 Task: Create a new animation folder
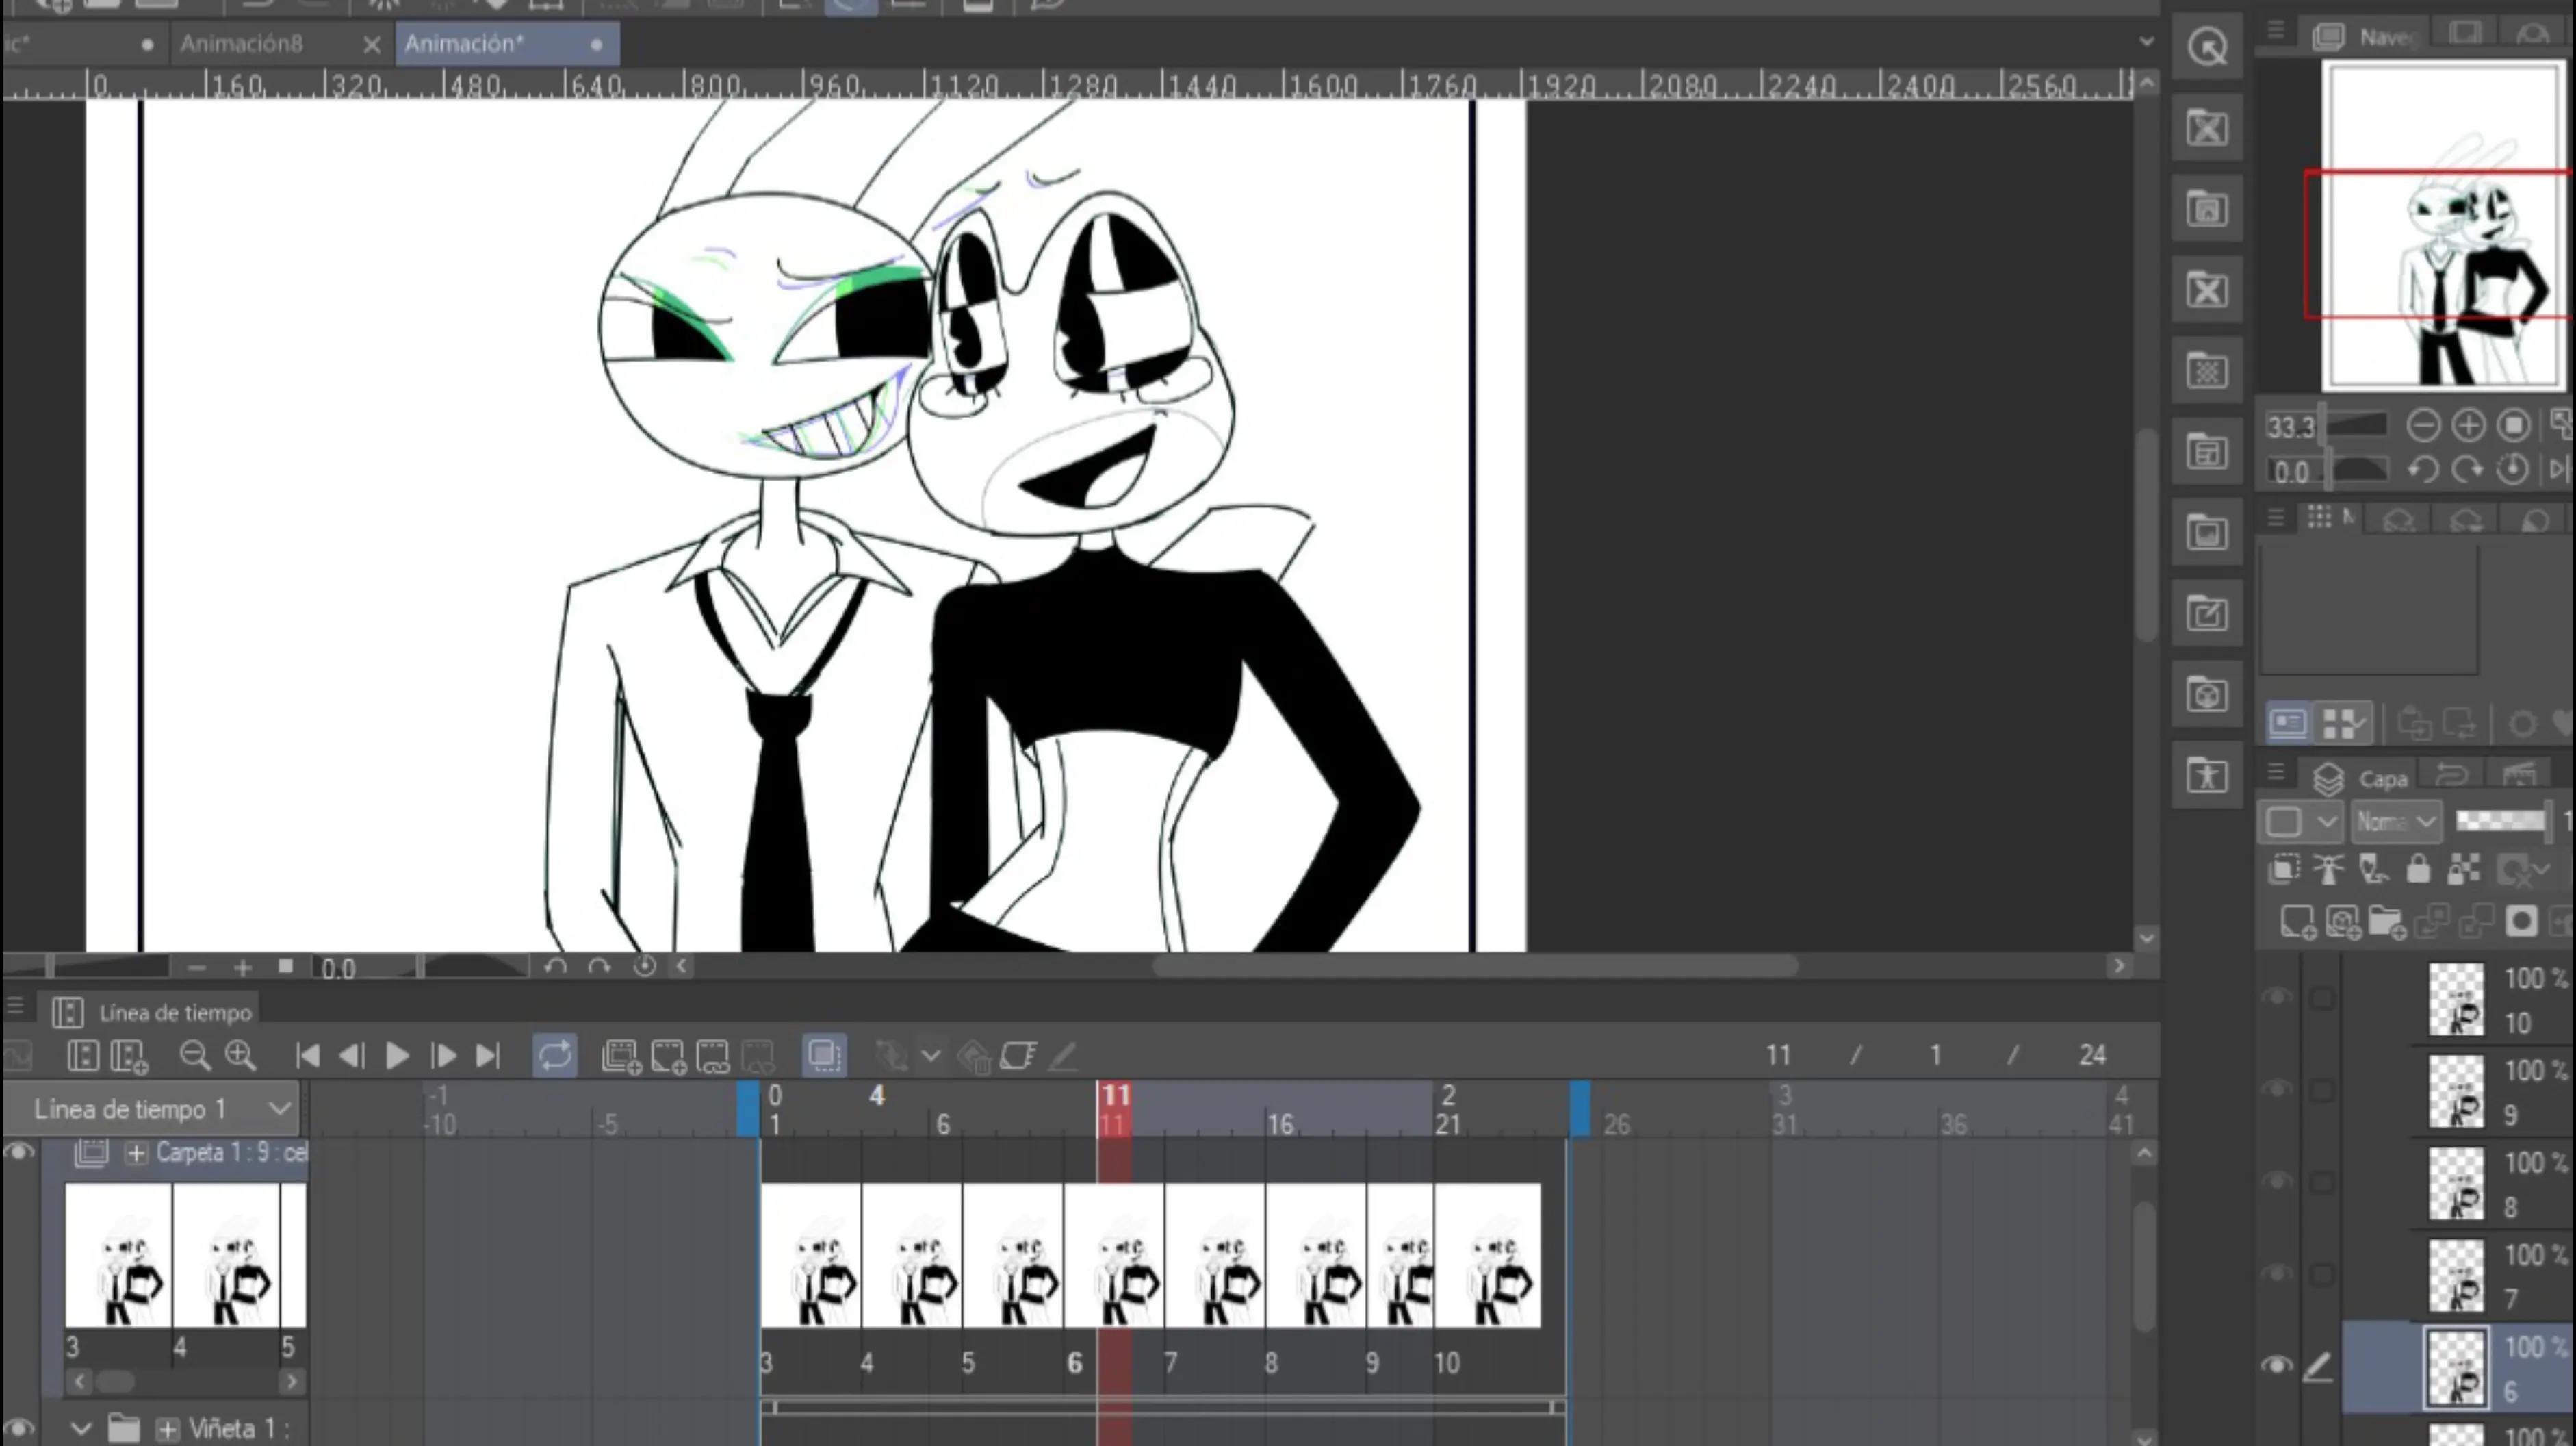point(621,1056)
